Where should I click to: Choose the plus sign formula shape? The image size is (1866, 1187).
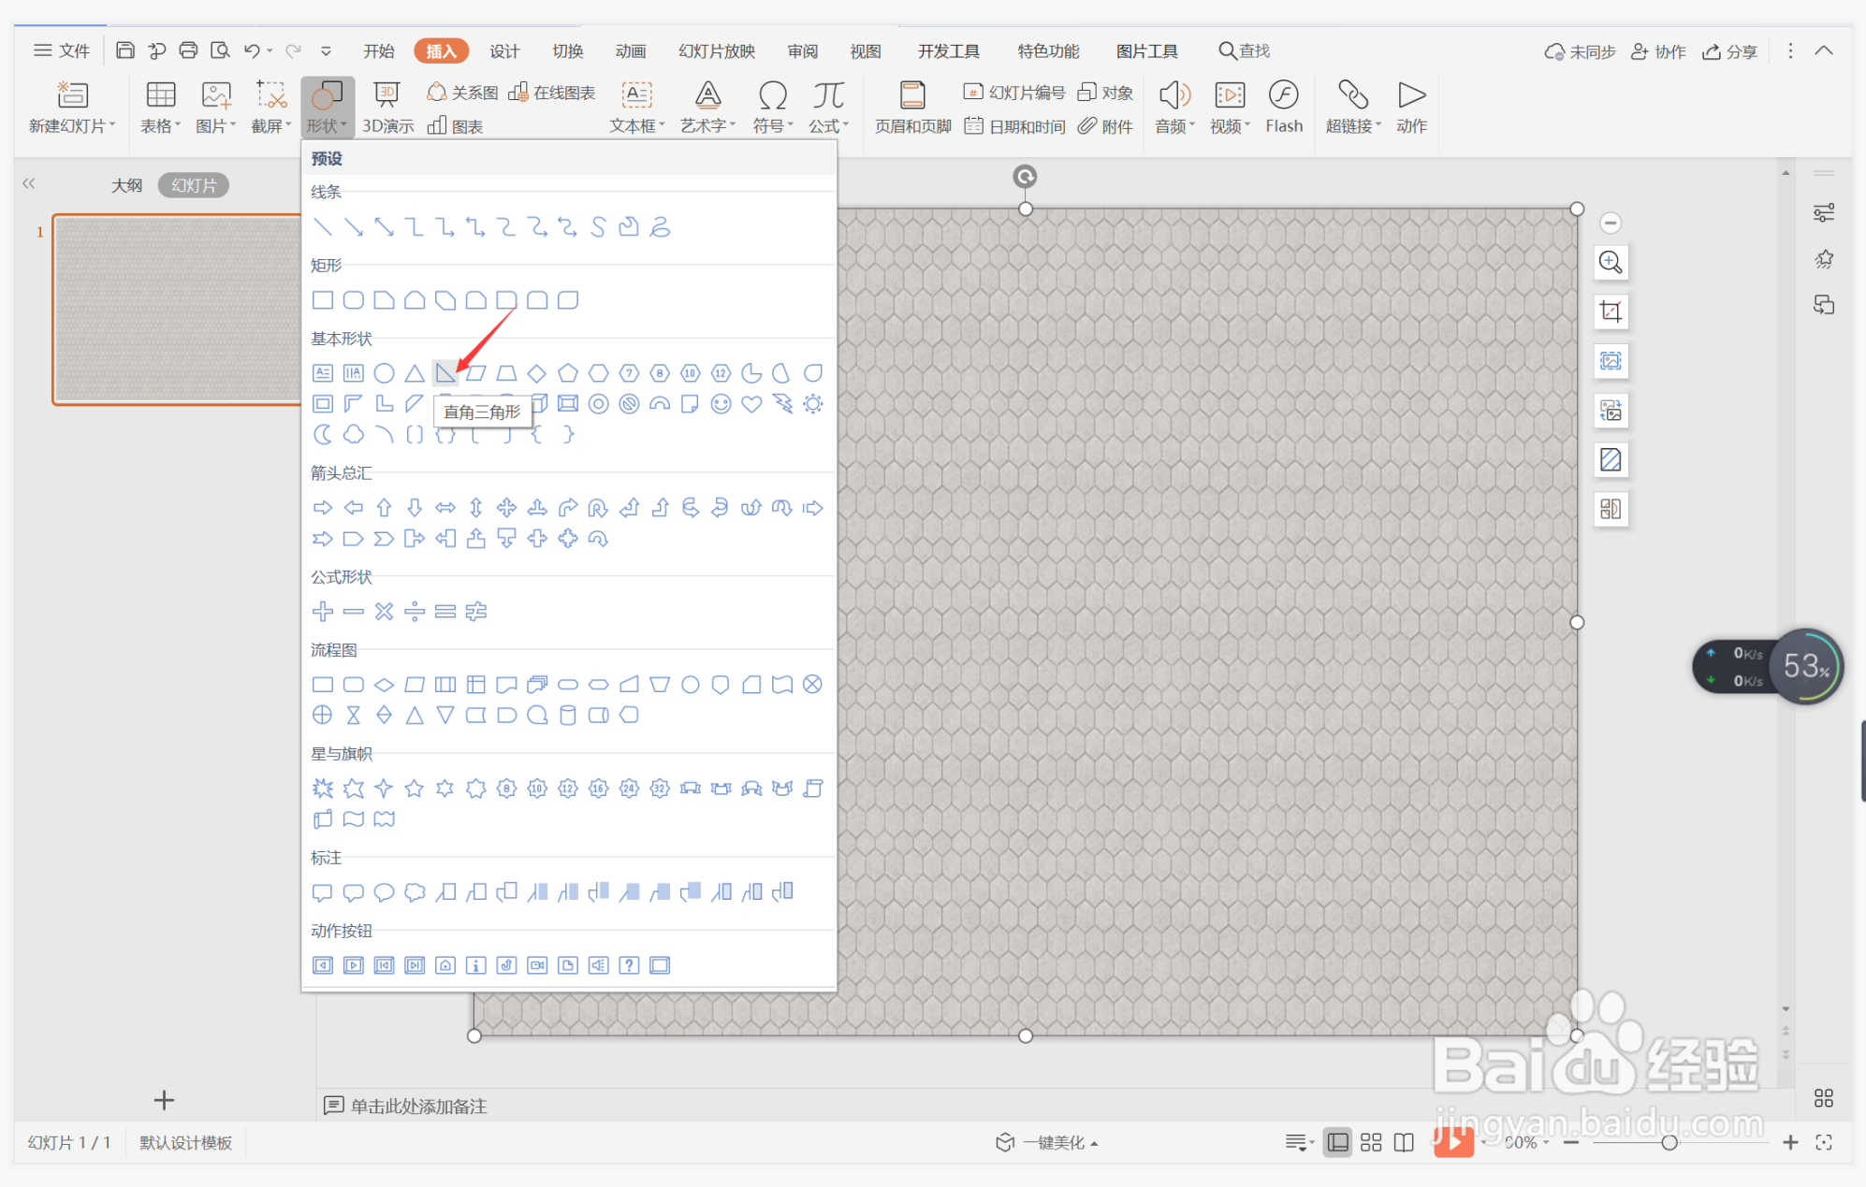click(323, 612)
